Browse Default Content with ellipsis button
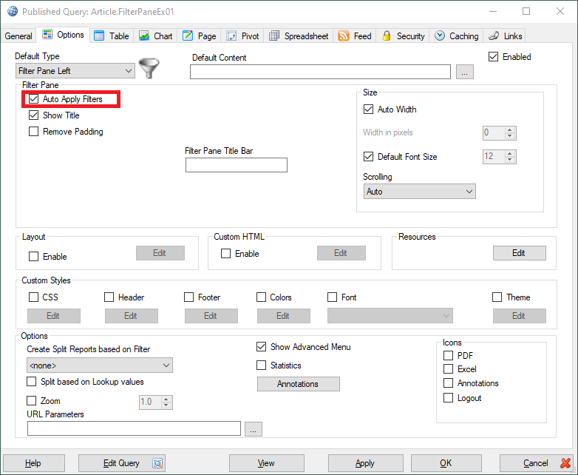The width and height of the screenshot is (578, 475). click(x=464, y=72)
